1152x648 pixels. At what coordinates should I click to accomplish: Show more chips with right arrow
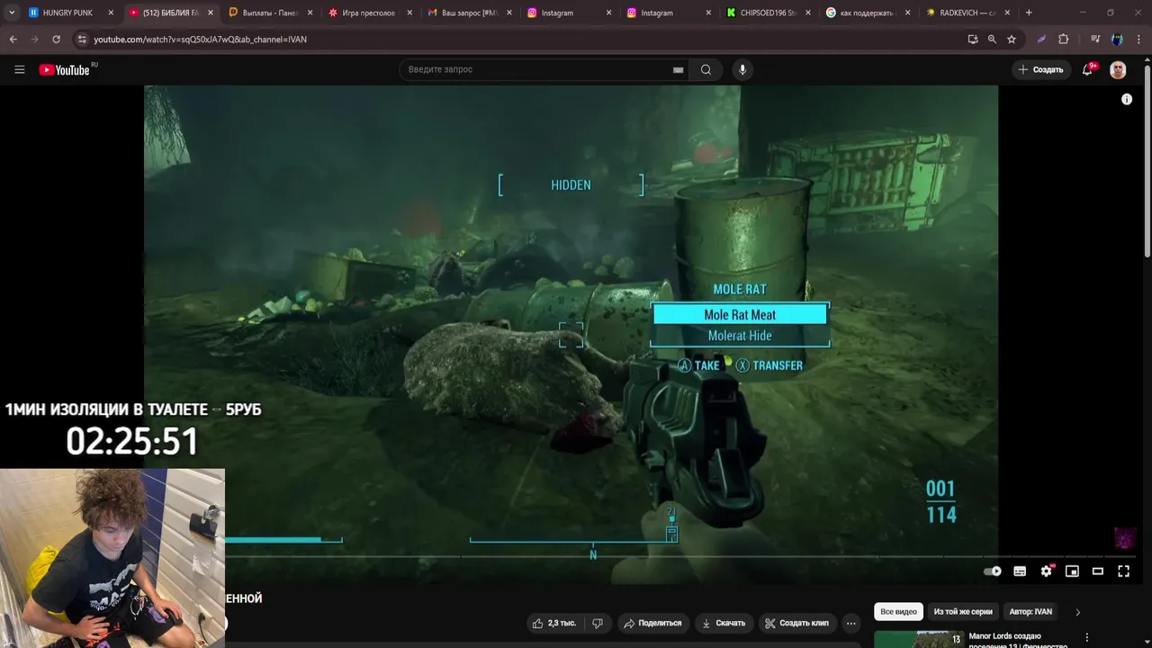pyautogui.click(x=1077, y=612)
